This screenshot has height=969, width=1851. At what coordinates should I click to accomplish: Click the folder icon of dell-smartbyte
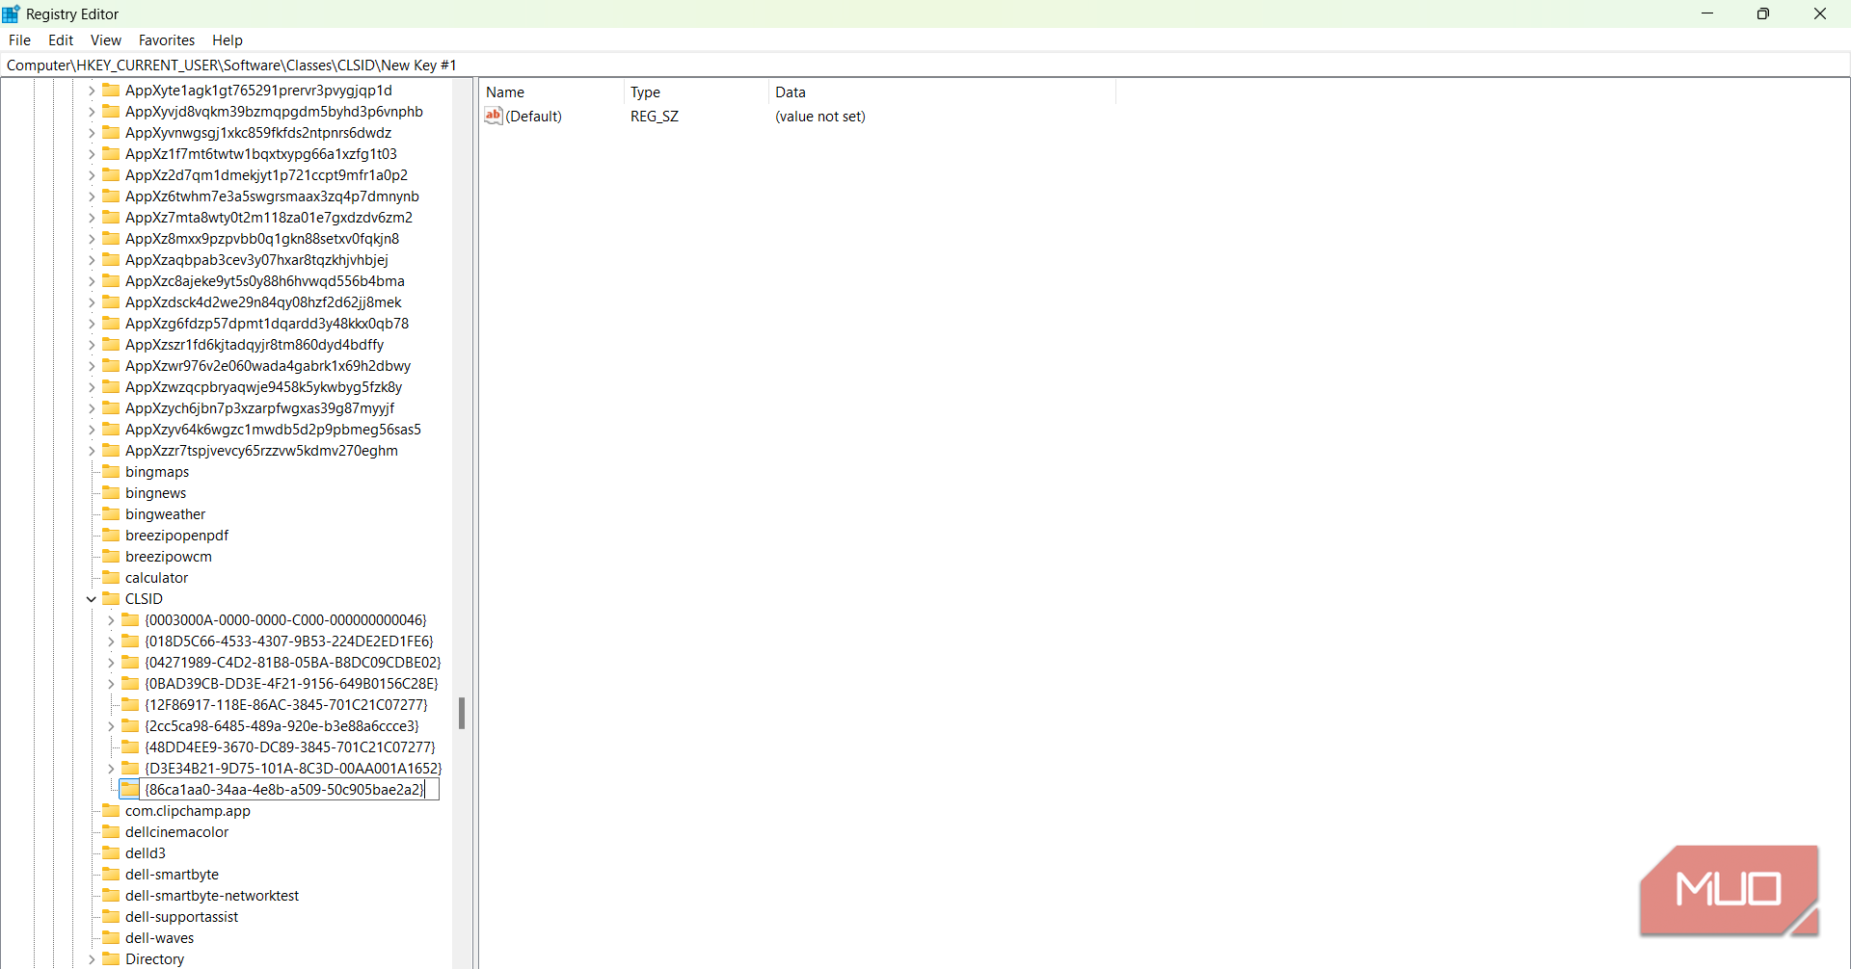pyautogui.click(x=111, y=874)
